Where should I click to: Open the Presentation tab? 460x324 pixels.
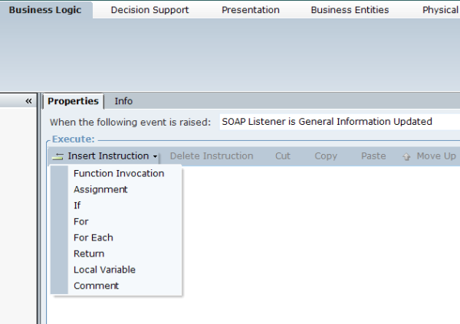coord(251,10)
